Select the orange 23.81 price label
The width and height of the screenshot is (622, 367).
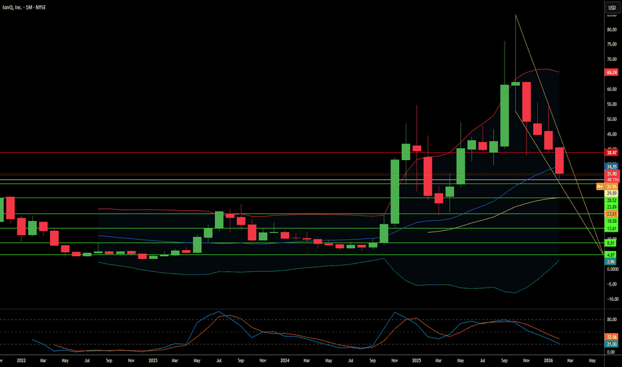pyautogui.click(x=611, y=214)
